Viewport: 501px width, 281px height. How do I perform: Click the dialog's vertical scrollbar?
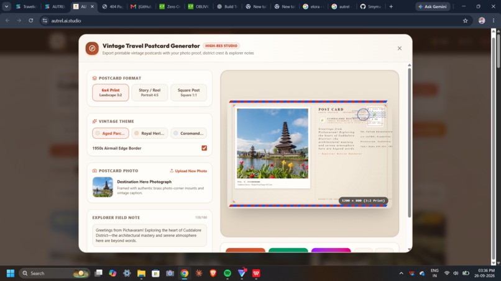coord(409,142)
